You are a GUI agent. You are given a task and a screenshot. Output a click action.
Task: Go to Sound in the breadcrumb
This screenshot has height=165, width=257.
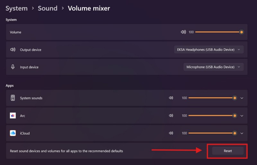pos(48,8)
